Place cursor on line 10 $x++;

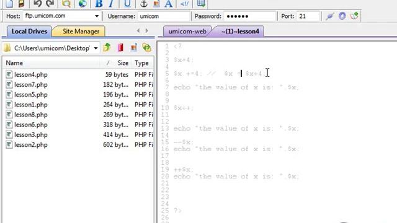184,108
